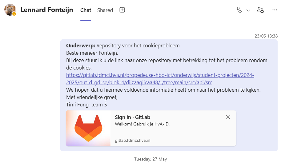
Task: Click the 23/05 13:38 message timestamp
Action: 266,36
